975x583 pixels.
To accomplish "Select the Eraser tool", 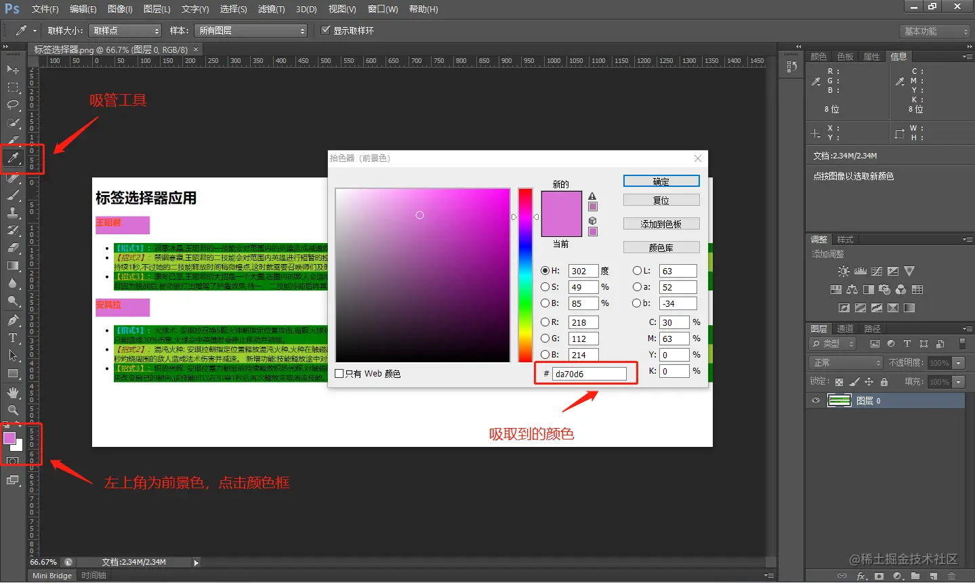I will [13, 248].
